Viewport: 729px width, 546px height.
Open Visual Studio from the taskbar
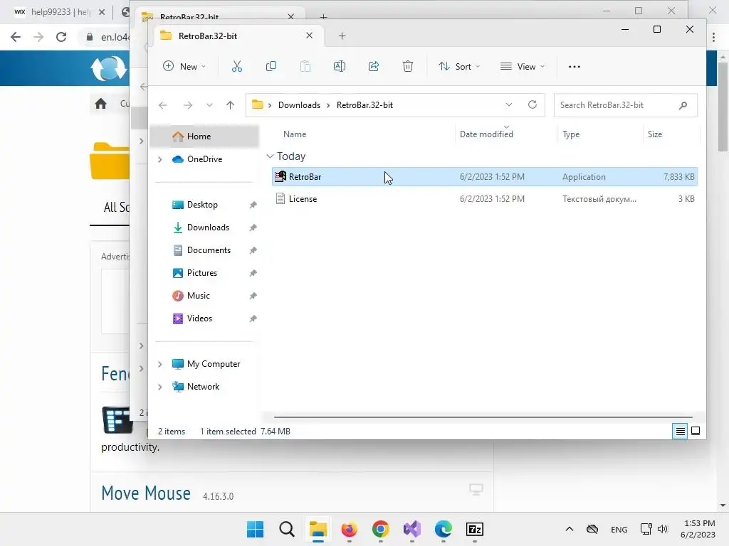412,529
